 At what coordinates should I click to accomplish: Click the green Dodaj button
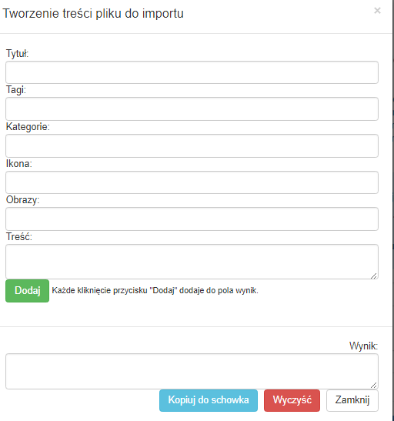28,291
